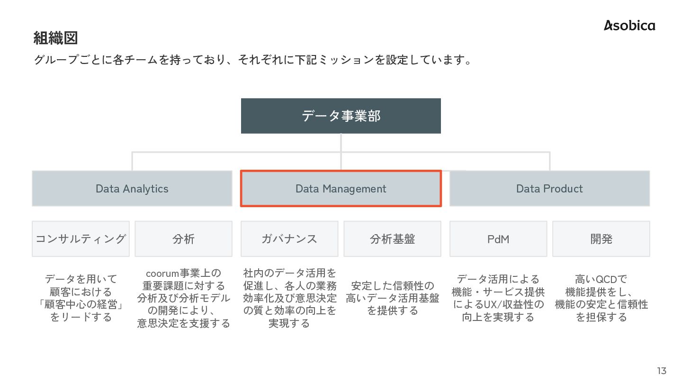Select the データ事業部 top box
Screen dimensions: 682x384
(341, 116)
